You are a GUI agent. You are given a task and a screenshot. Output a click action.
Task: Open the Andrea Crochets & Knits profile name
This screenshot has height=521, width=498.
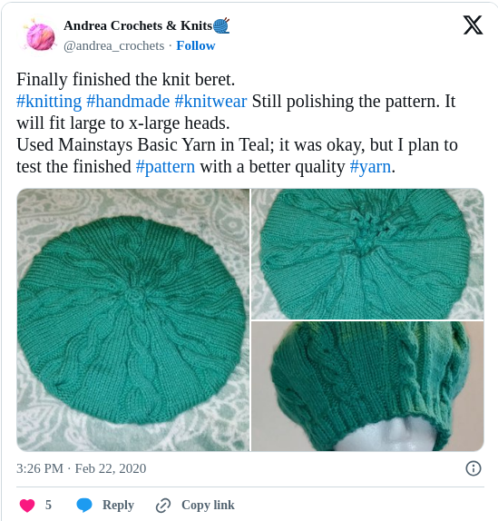(138, 25)
